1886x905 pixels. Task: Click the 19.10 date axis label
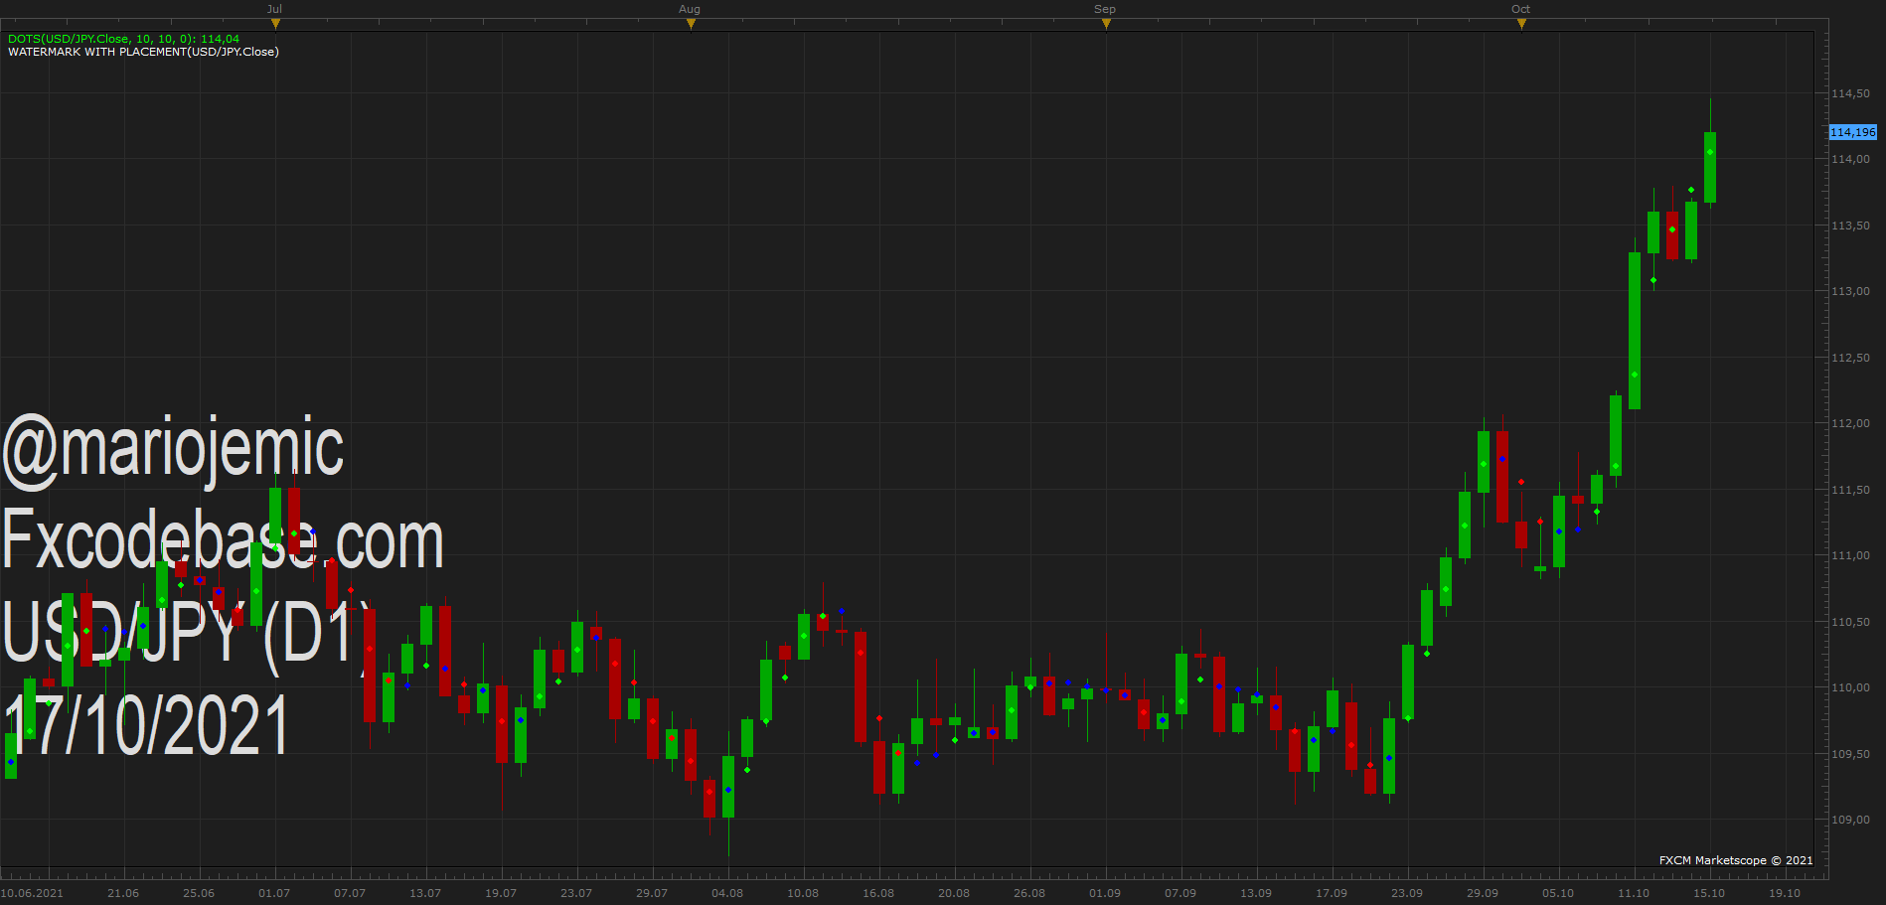click(x=1785, y=893)
